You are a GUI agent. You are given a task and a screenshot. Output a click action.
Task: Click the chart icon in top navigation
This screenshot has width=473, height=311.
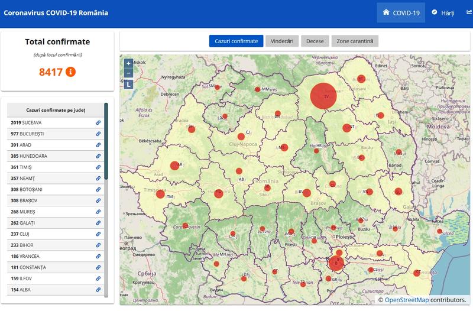[469, 12]
